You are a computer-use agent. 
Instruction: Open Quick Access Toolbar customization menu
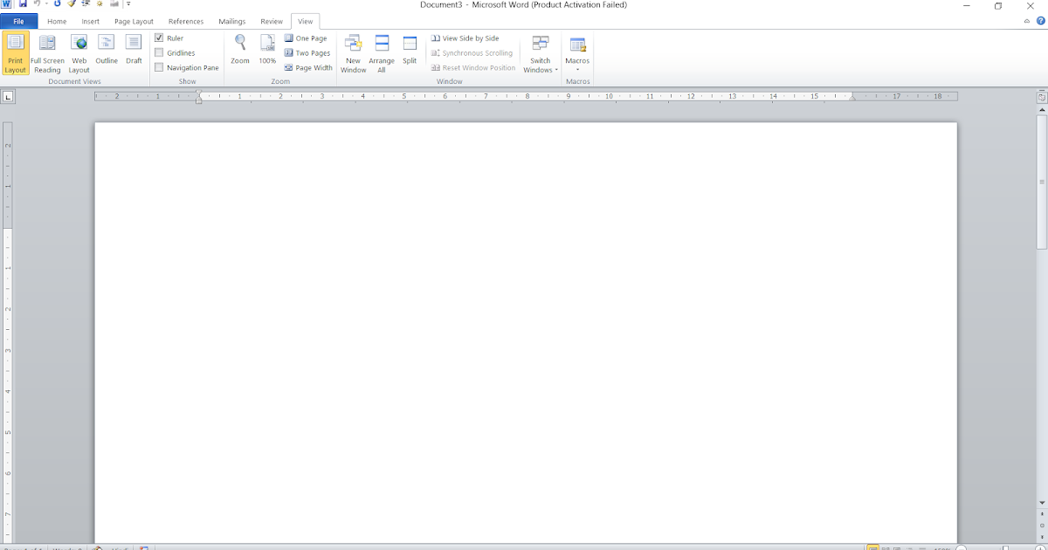tap(128, 5)
